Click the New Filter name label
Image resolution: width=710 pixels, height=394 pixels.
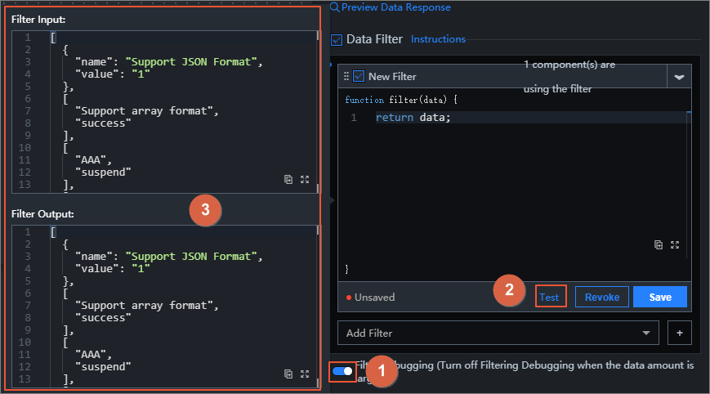point(392,77)
